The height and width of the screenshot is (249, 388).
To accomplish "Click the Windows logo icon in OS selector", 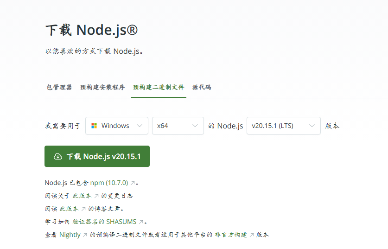I will coord(94,126).
